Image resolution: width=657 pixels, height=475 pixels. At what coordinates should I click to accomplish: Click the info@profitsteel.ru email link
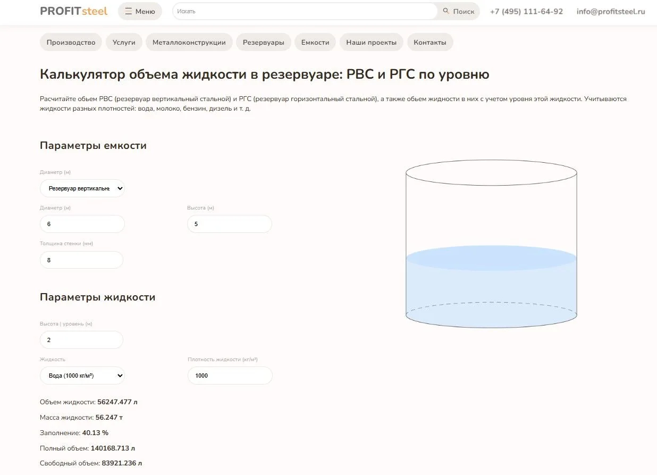(611, 11)
